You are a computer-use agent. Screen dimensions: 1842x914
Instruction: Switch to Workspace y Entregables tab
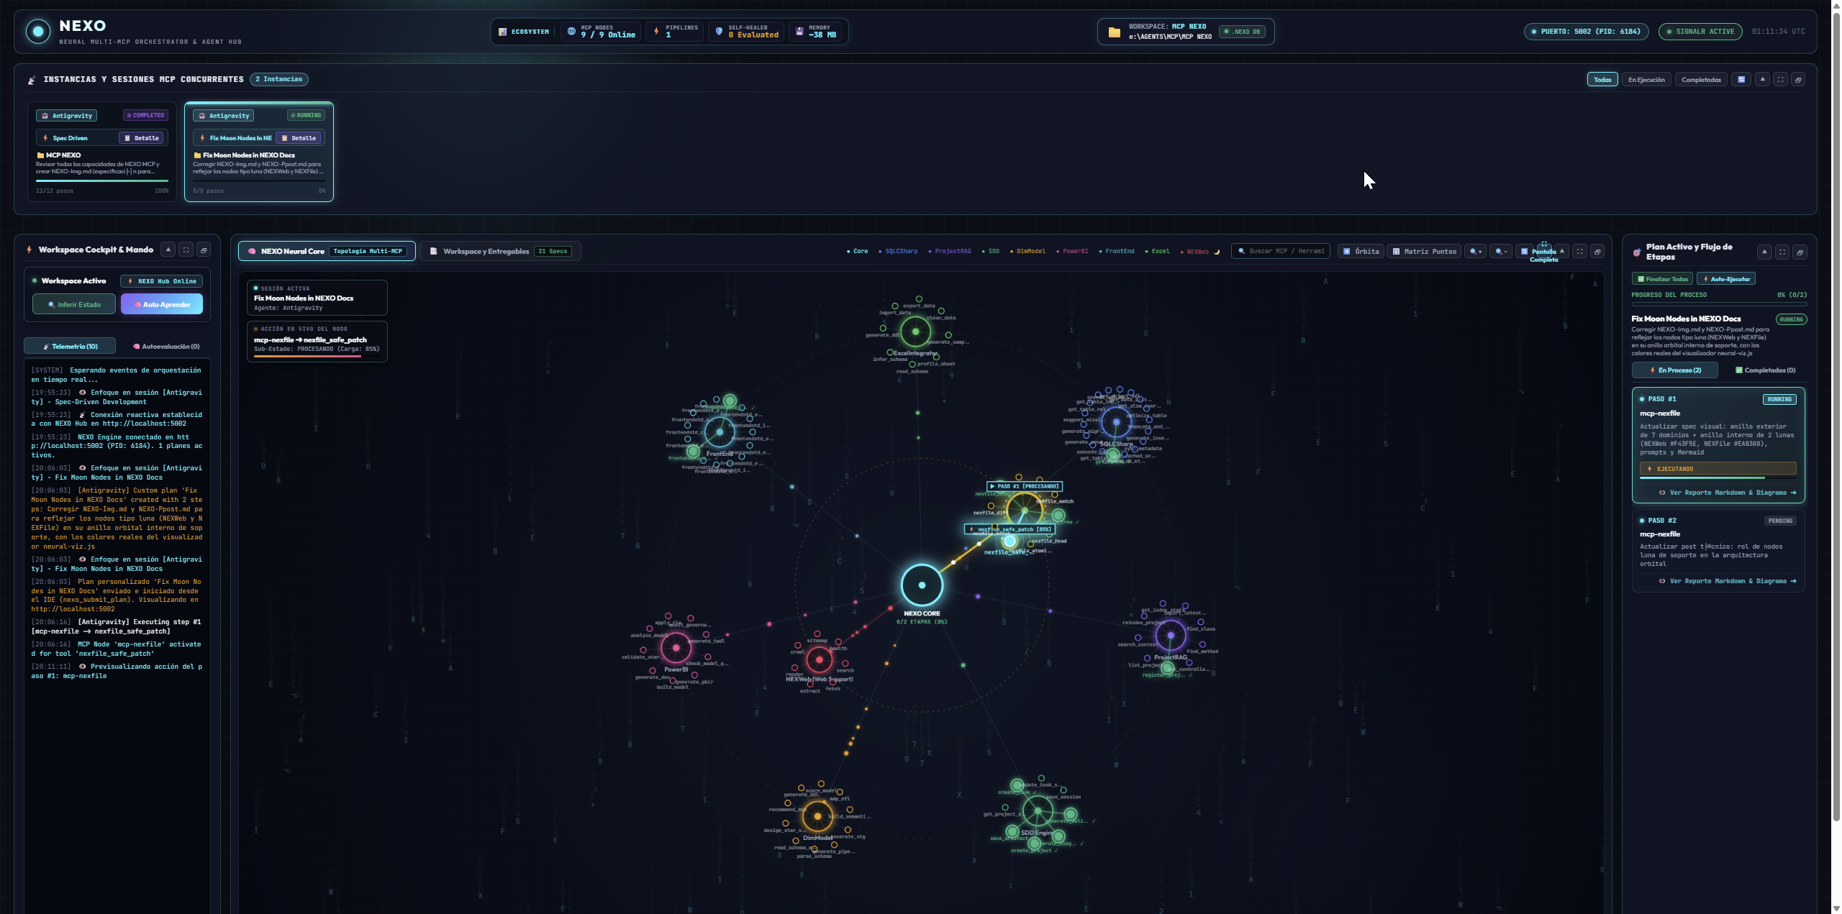click(x=501, y=251)
